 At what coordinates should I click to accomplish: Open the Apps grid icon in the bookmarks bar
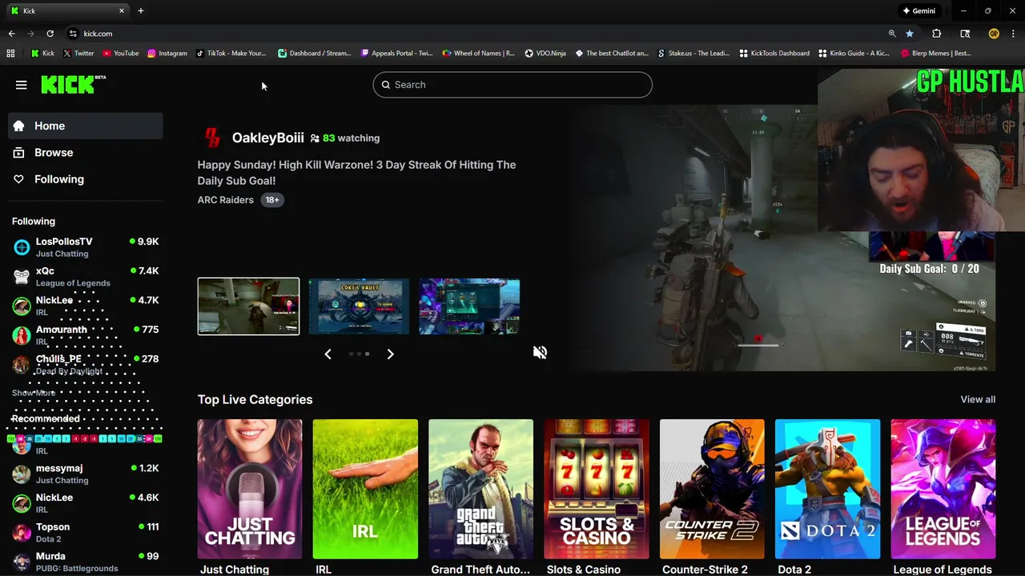10,54
